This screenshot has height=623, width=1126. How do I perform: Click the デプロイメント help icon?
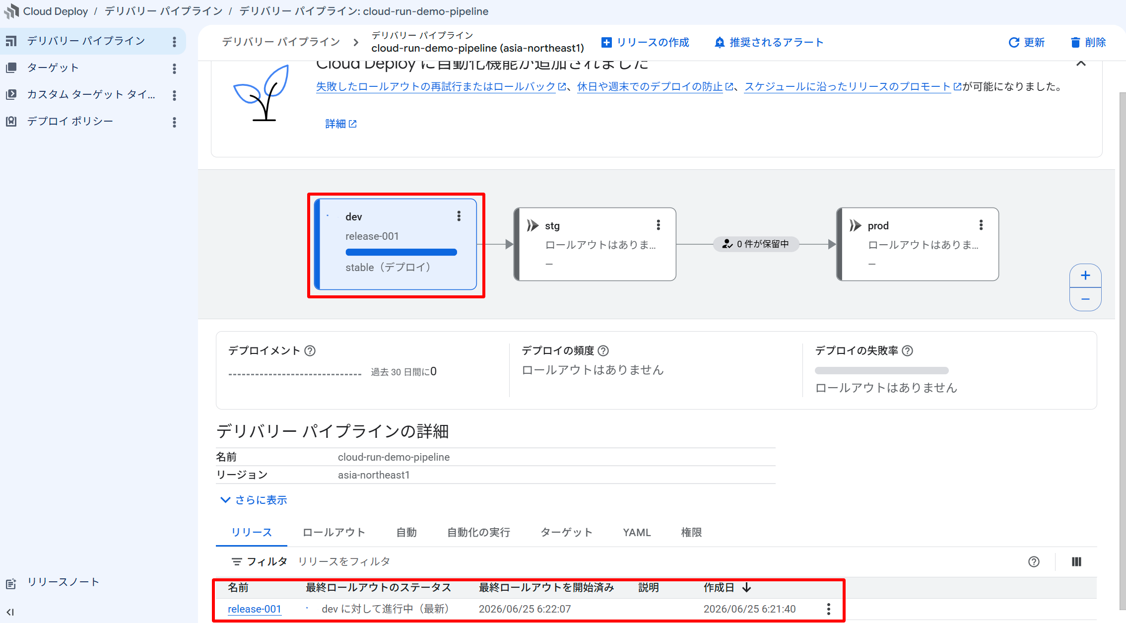pos(310,350)
